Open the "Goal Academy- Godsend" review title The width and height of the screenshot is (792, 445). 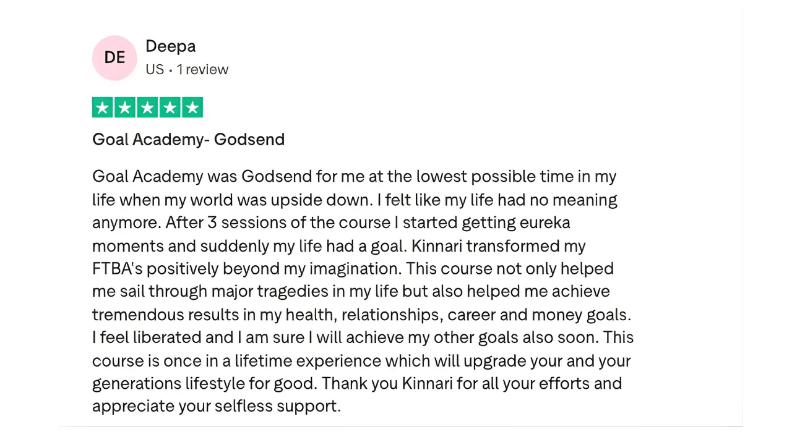pos(188,140)
